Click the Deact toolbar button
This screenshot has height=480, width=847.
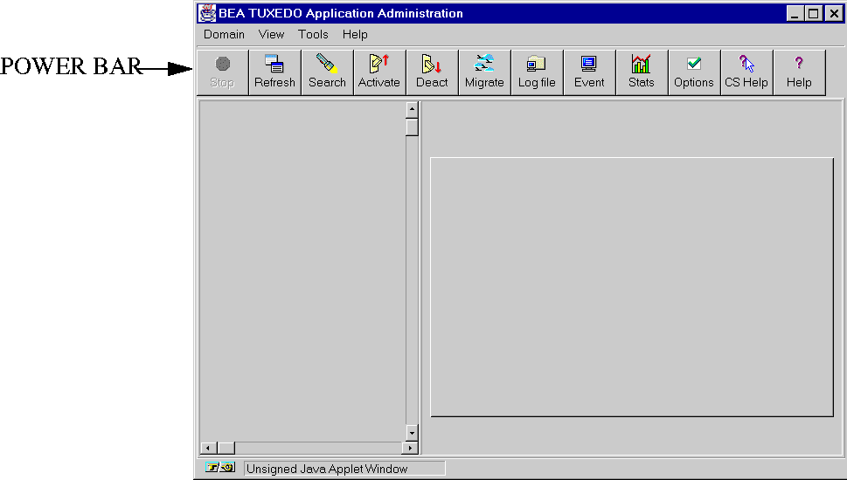point(432,72)
